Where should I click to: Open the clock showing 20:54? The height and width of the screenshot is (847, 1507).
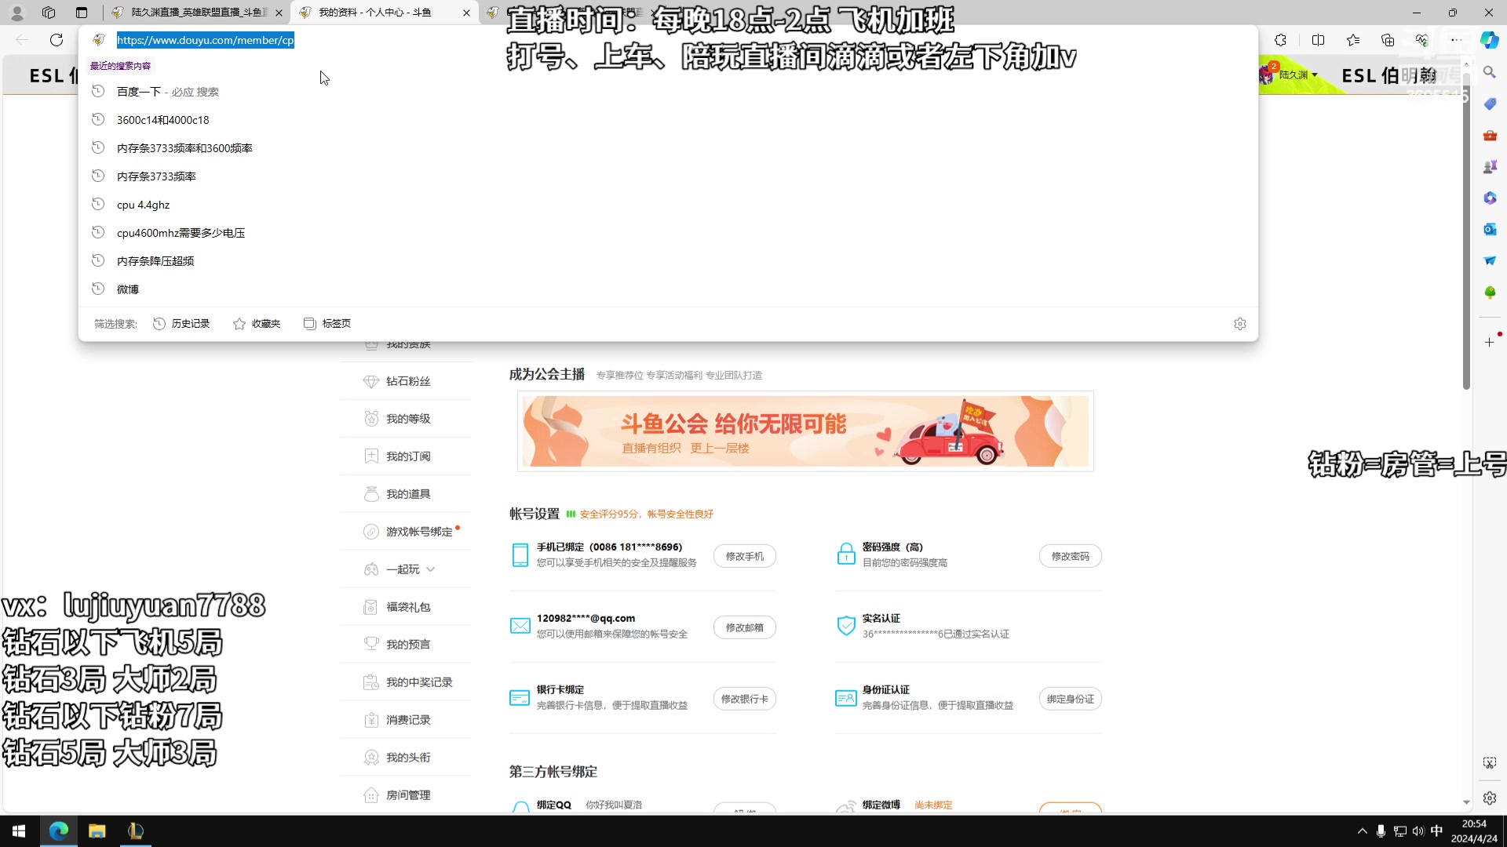[x=1474, y=831]
